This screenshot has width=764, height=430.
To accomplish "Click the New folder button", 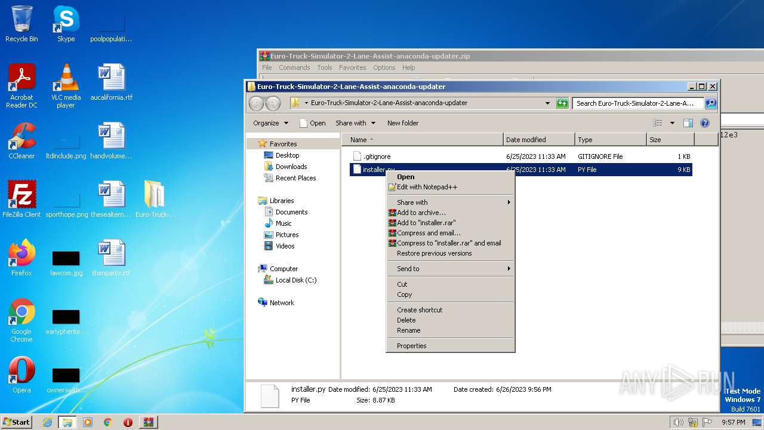I will (403, 123).
